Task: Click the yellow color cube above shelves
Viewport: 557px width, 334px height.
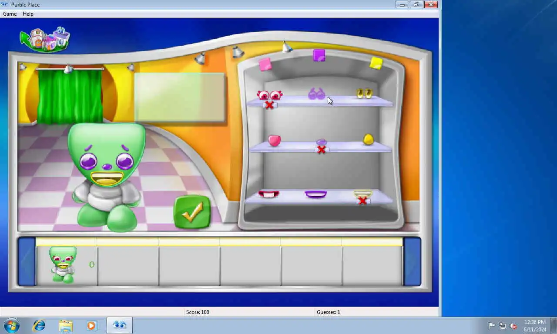Action: pyautogui.click(x=376, y=63)
